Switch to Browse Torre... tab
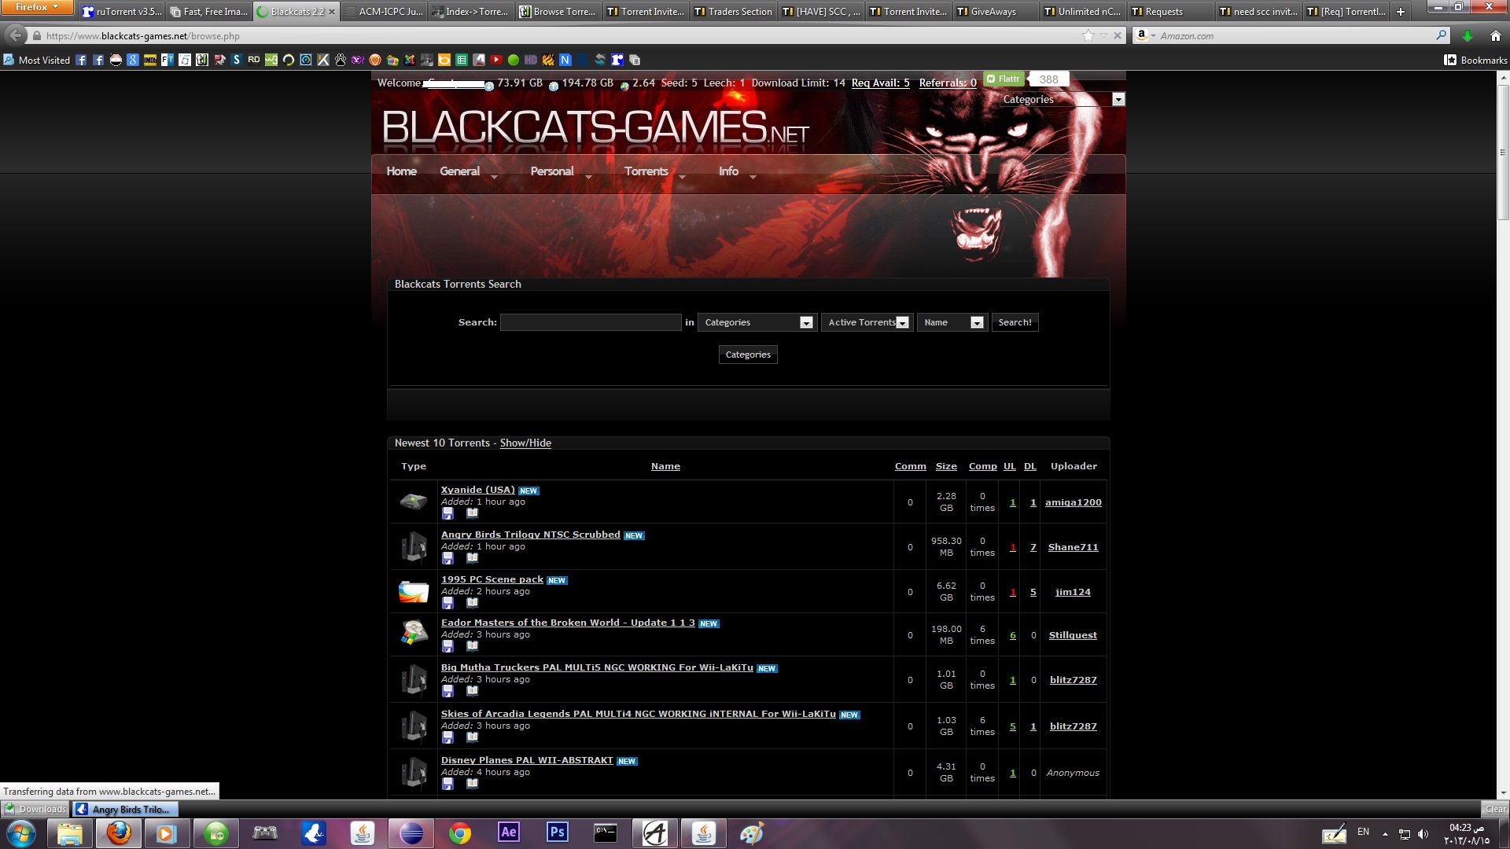Viewport: 1510px width, 849px height. (558, 12)
